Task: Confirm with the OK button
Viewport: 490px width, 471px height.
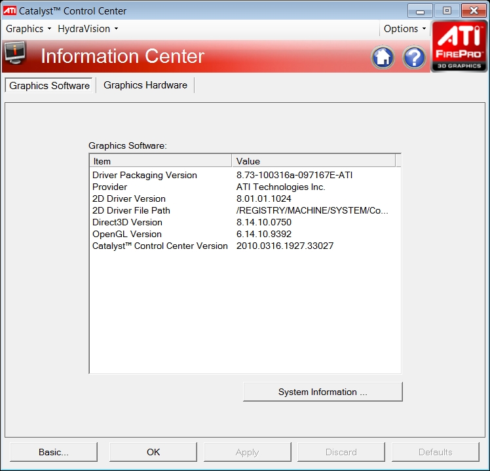Action: coord(153,452)
